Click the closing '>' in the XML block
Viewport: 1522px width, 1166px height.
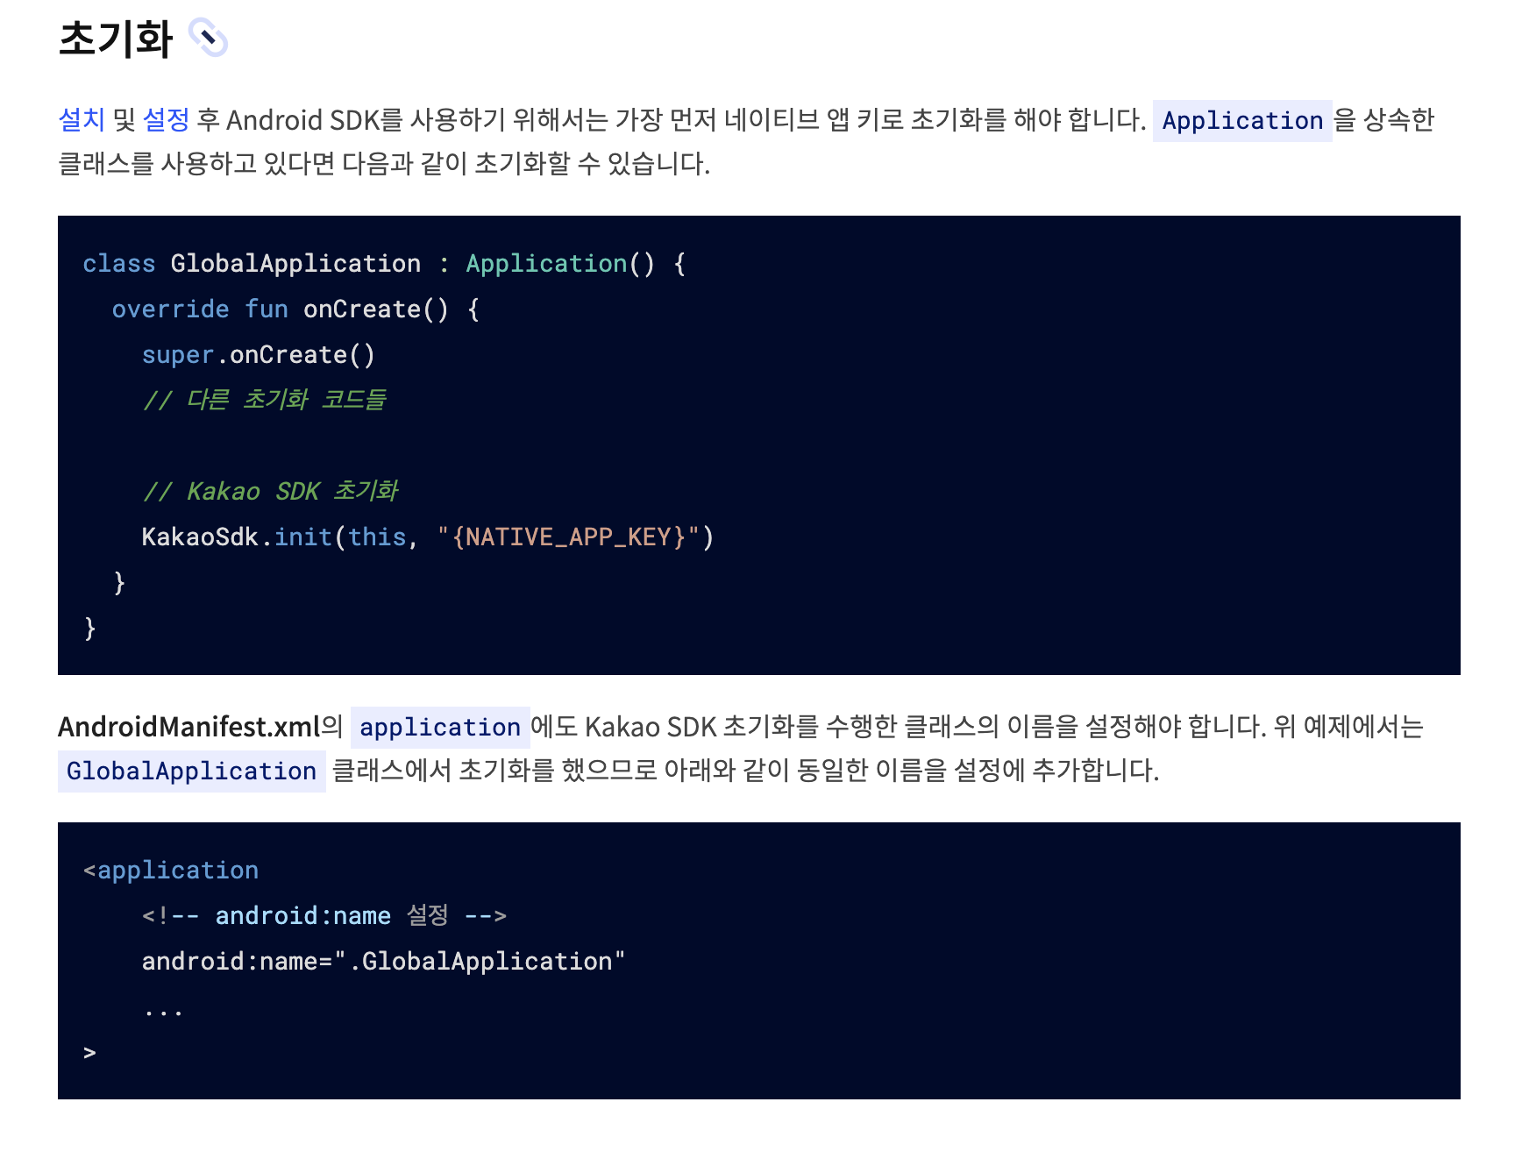(89, 1052)
